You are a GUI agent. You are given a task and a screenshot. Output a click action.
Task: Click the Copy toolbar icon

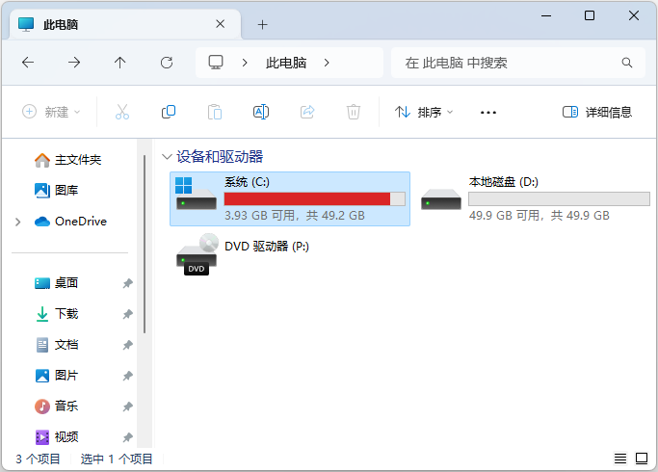click(x=169, y=112)
